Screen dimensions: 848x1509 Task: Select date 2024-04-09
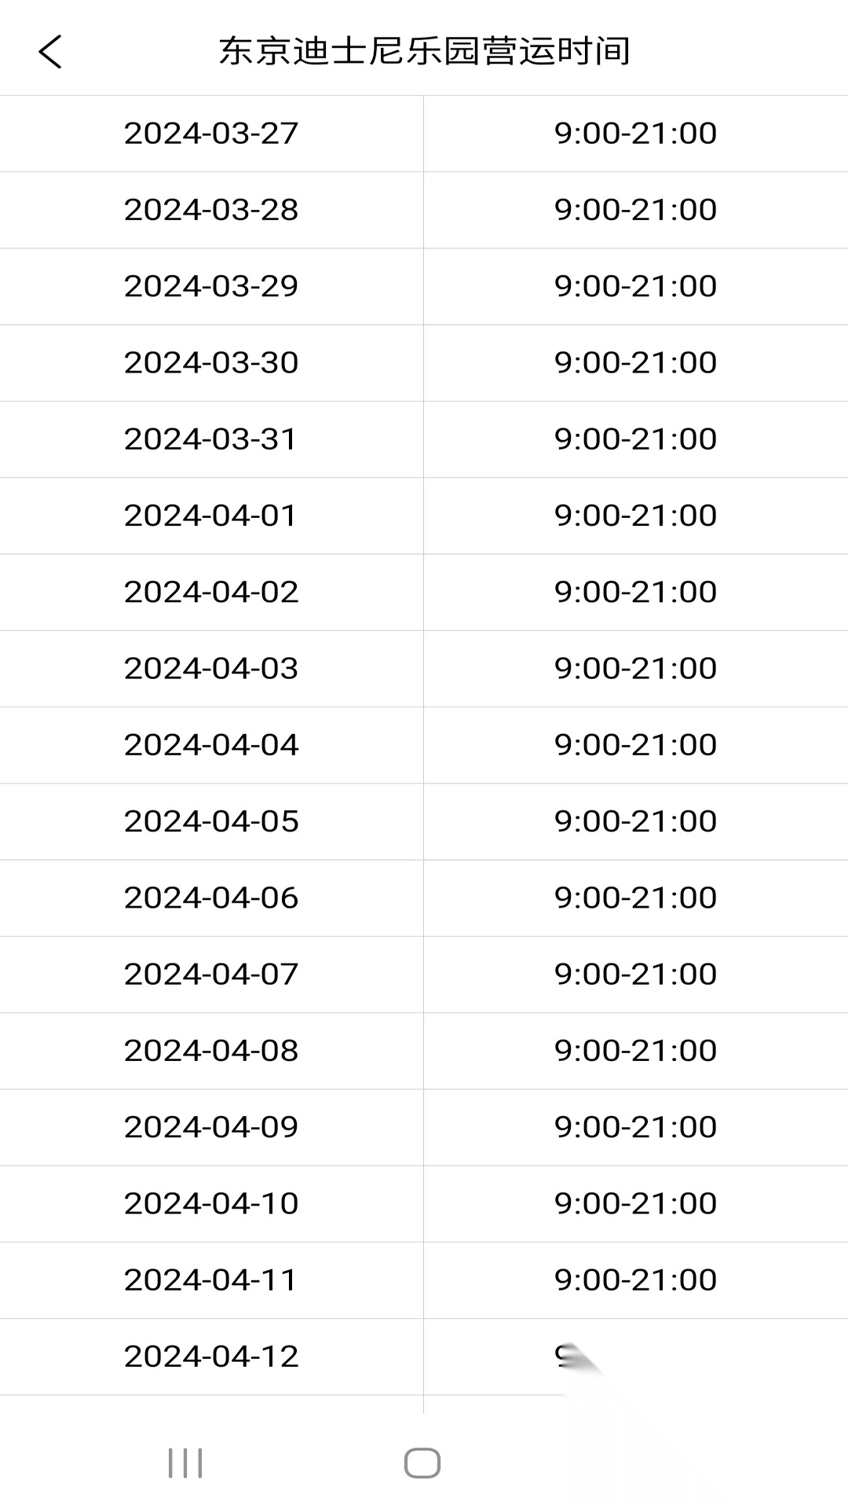pyautogui.click(x=211, y=1127)
